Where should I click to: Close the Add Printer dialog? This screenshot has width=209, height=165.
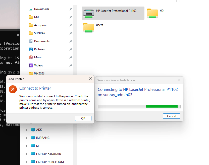pos(90,79)
